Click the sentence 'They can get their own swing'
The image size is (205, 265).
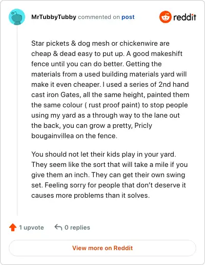pos(138,175)
